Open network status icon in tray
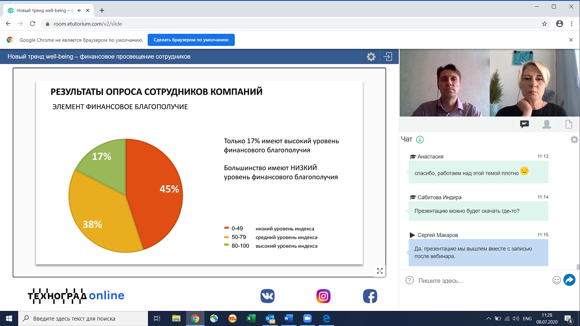 coord(507,319)
